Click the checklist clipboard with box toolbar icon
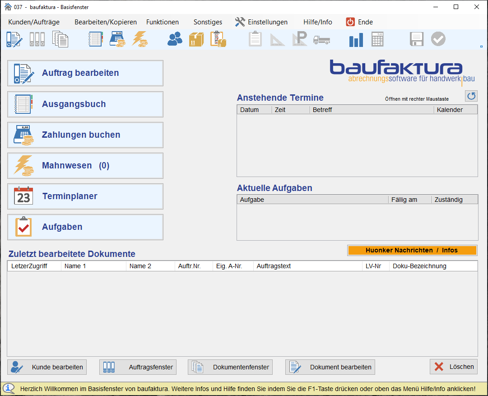This screenshot has width=488, height=396. 218,40
